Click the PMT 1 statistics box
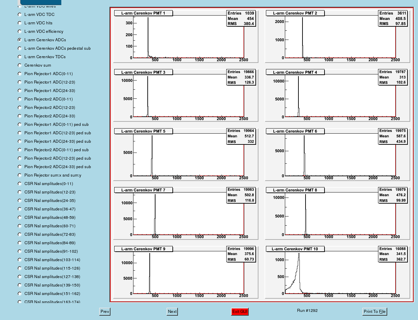The height and width of the screenshot is (320, 418). point(241,18)
